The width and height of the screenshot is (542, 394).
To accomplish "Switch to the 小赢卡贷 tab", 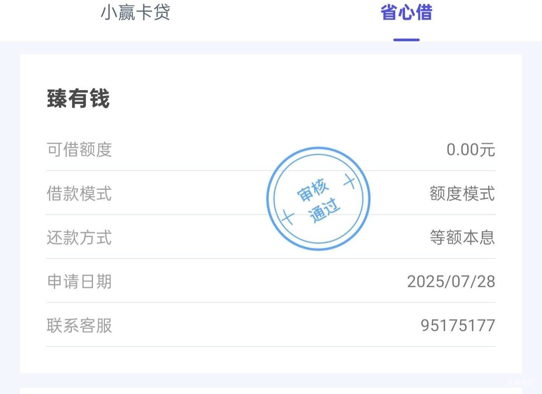I will (135, 12).
